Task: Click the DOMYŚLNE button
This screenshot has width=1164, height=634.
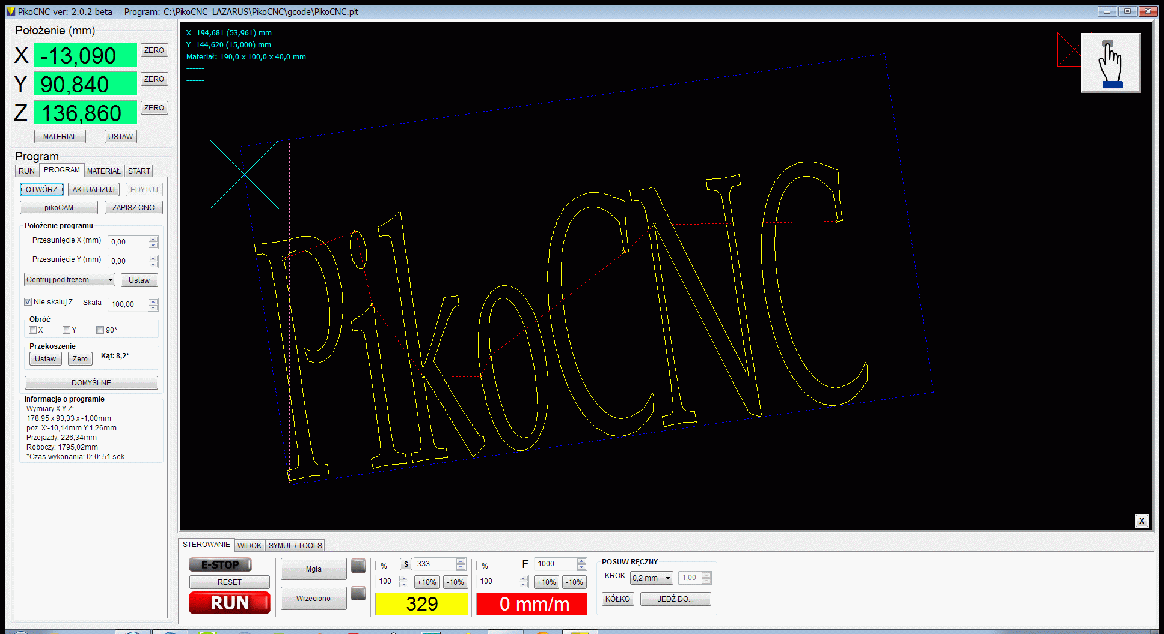Action: 91,383
